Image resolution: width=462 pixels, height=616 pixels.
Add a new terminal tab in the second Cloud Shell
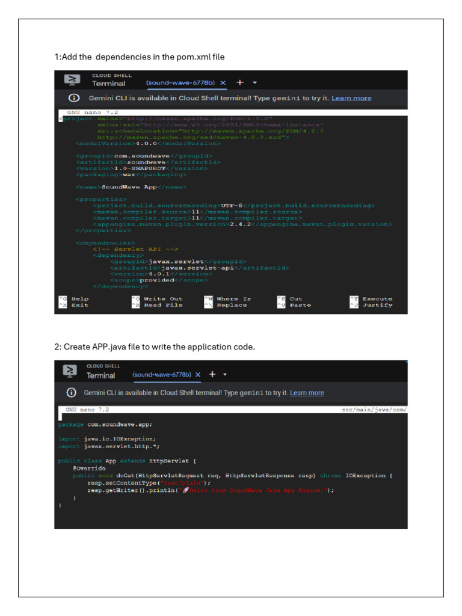point(212,374)
